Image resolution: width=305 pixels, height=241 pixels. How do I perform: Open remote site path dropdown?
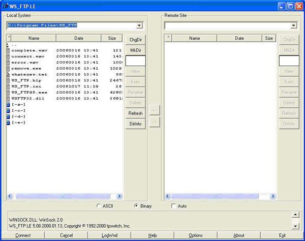pos(293,25)
